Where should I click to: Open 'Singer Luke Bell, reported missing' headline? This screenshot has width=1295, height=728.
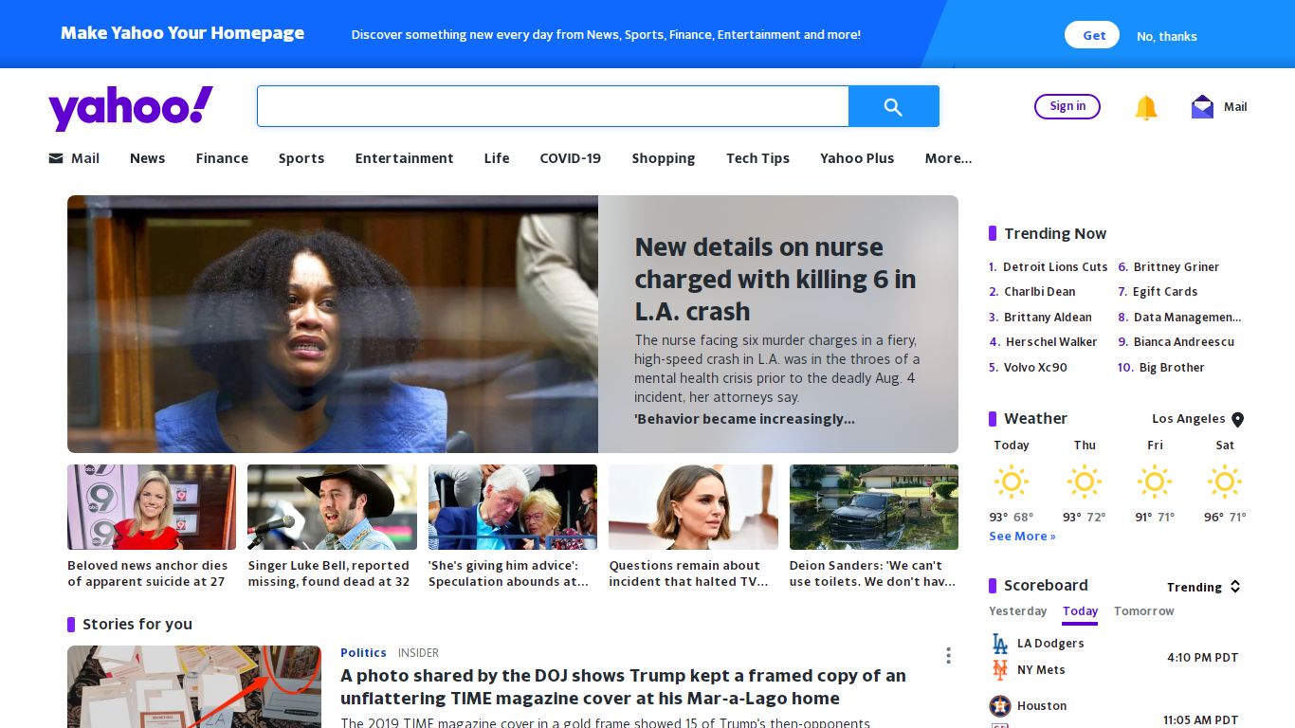tap(329, 573)
